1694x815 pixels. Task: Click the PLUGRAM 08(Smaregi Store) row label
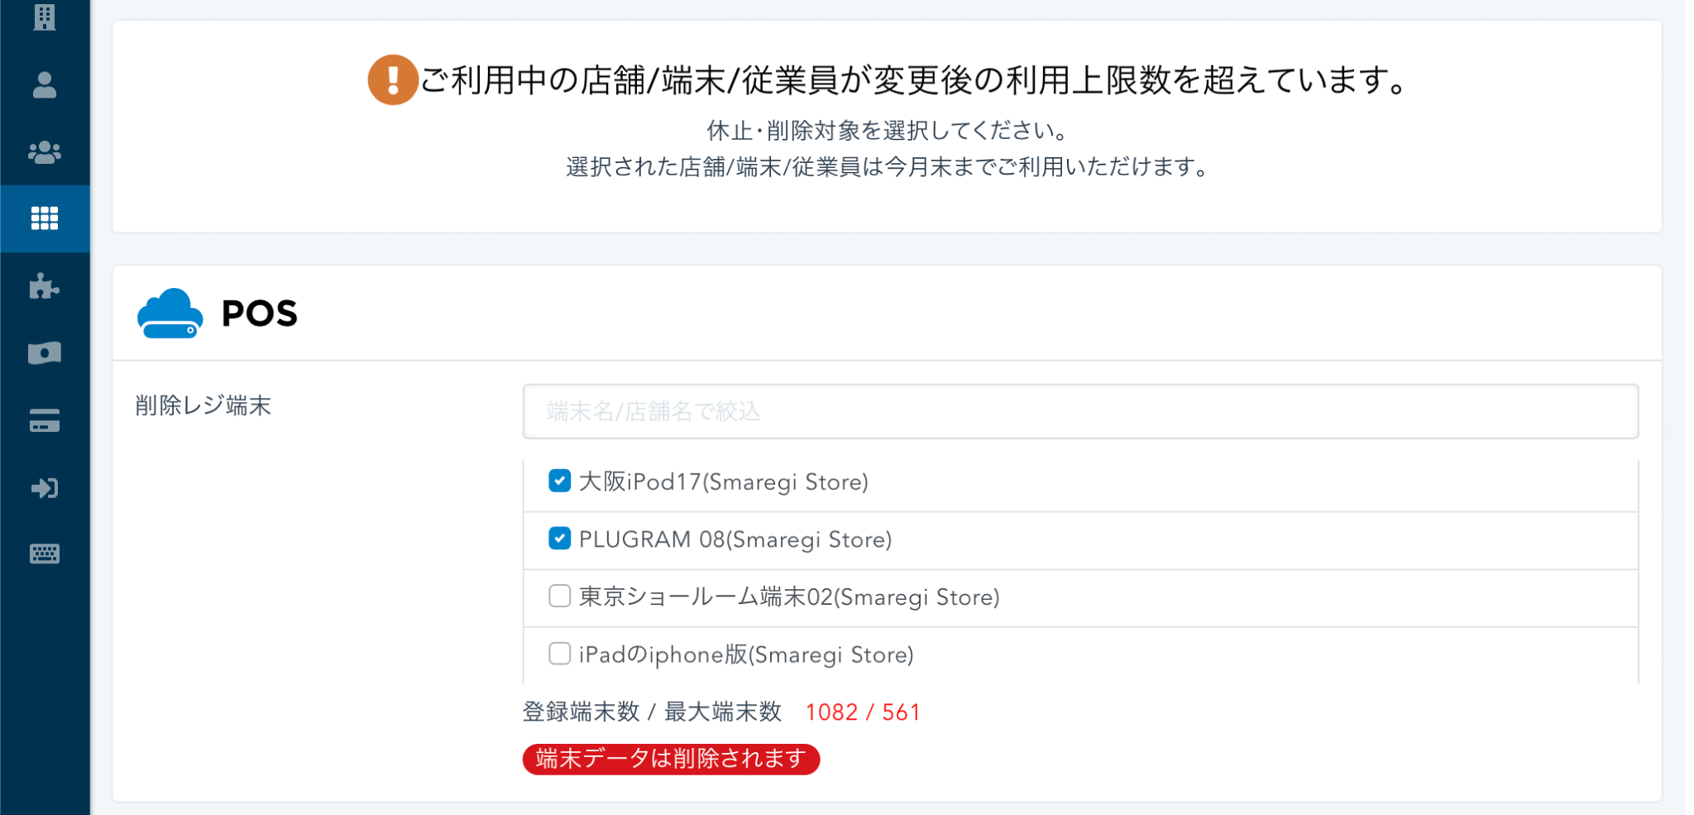(735, 539)
